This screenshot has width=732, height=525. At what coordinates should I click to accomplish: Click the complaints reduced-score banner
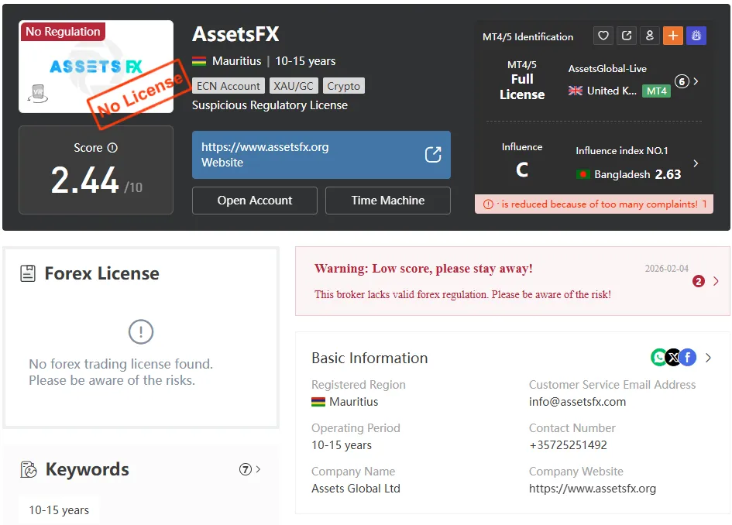[x=594, y=204]
